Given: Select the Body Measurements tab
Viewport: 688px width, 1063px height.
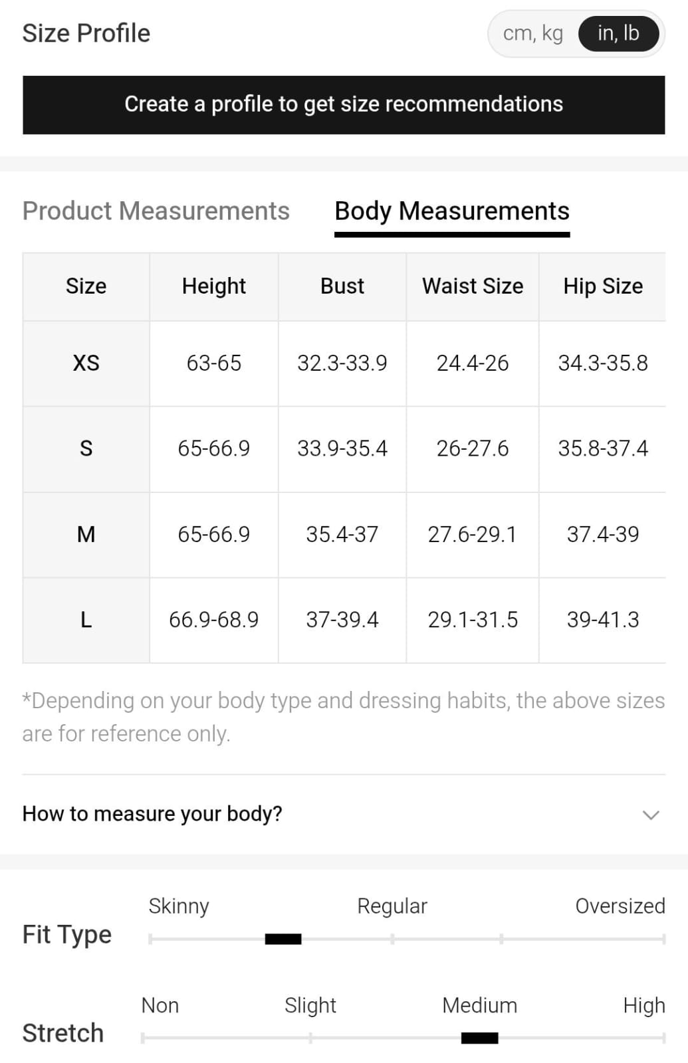Looking at the screenshot, I should click(452, 211).
